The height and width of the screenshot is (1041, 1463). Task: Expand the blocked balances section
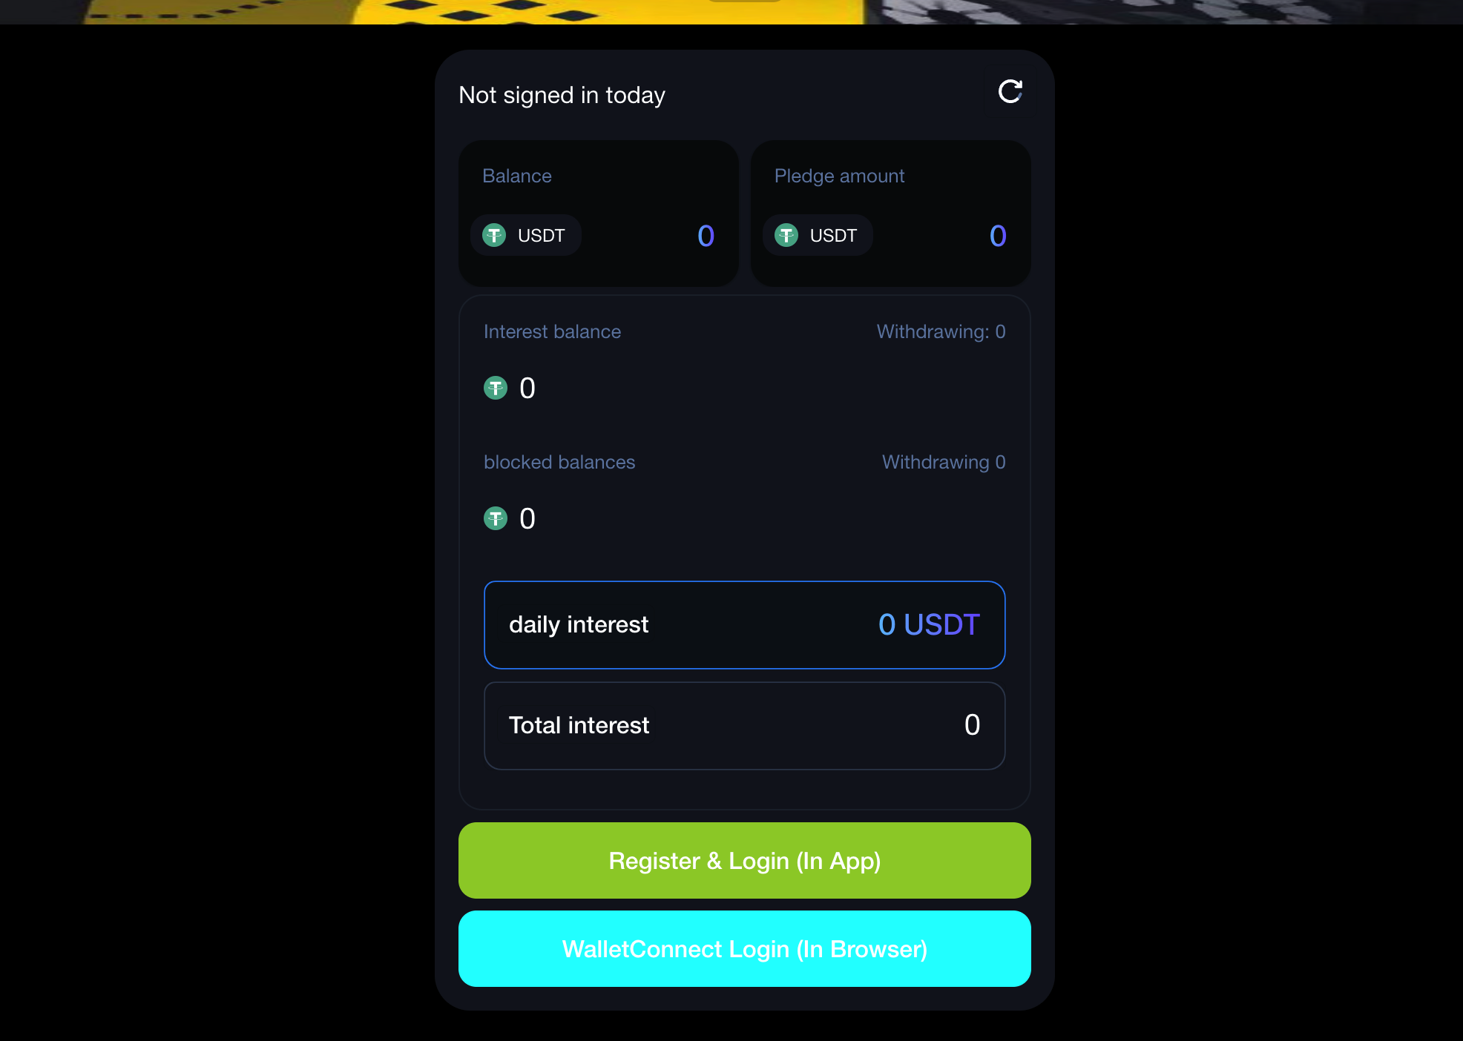[559, 462]
